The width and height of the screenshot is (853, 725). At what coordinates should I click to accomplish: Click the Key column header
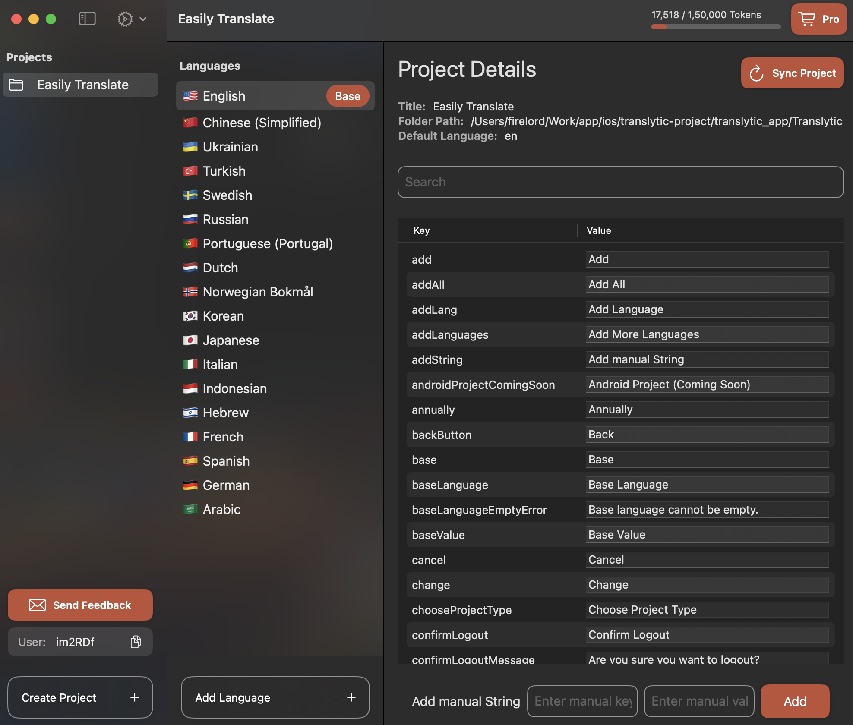[x=422, y=230]
